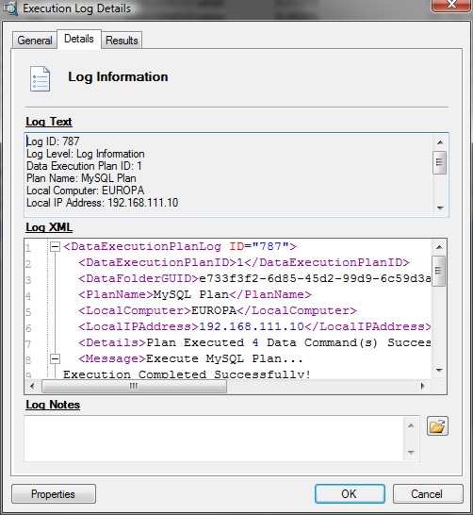
Task: Click the Properties button
Action: pyautogui.click(x=54, y=493)
